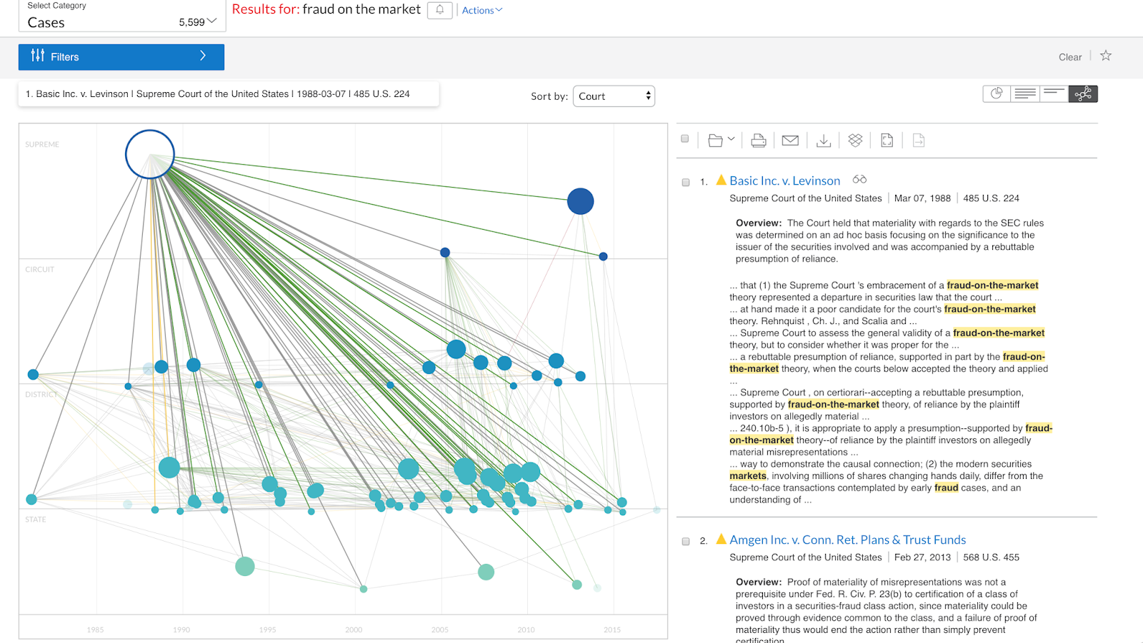Click the Clear link above the results
The width and height of the screenshot is (1143, 643).
(1069, 56)
